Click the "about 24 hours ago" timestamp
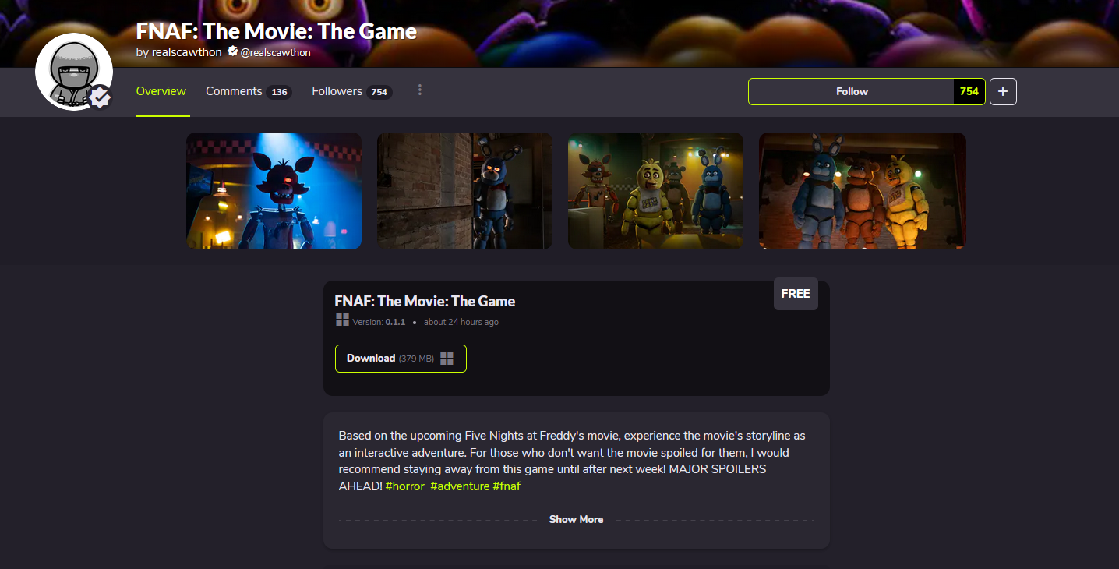 (461, 322)
